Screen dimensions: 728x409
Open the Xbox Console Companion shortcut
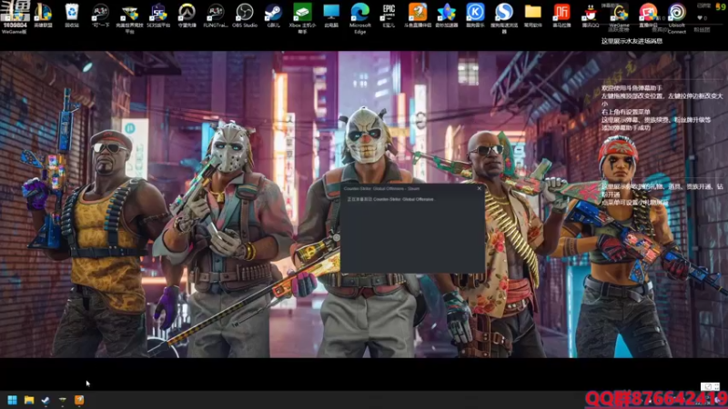[302, 18]
